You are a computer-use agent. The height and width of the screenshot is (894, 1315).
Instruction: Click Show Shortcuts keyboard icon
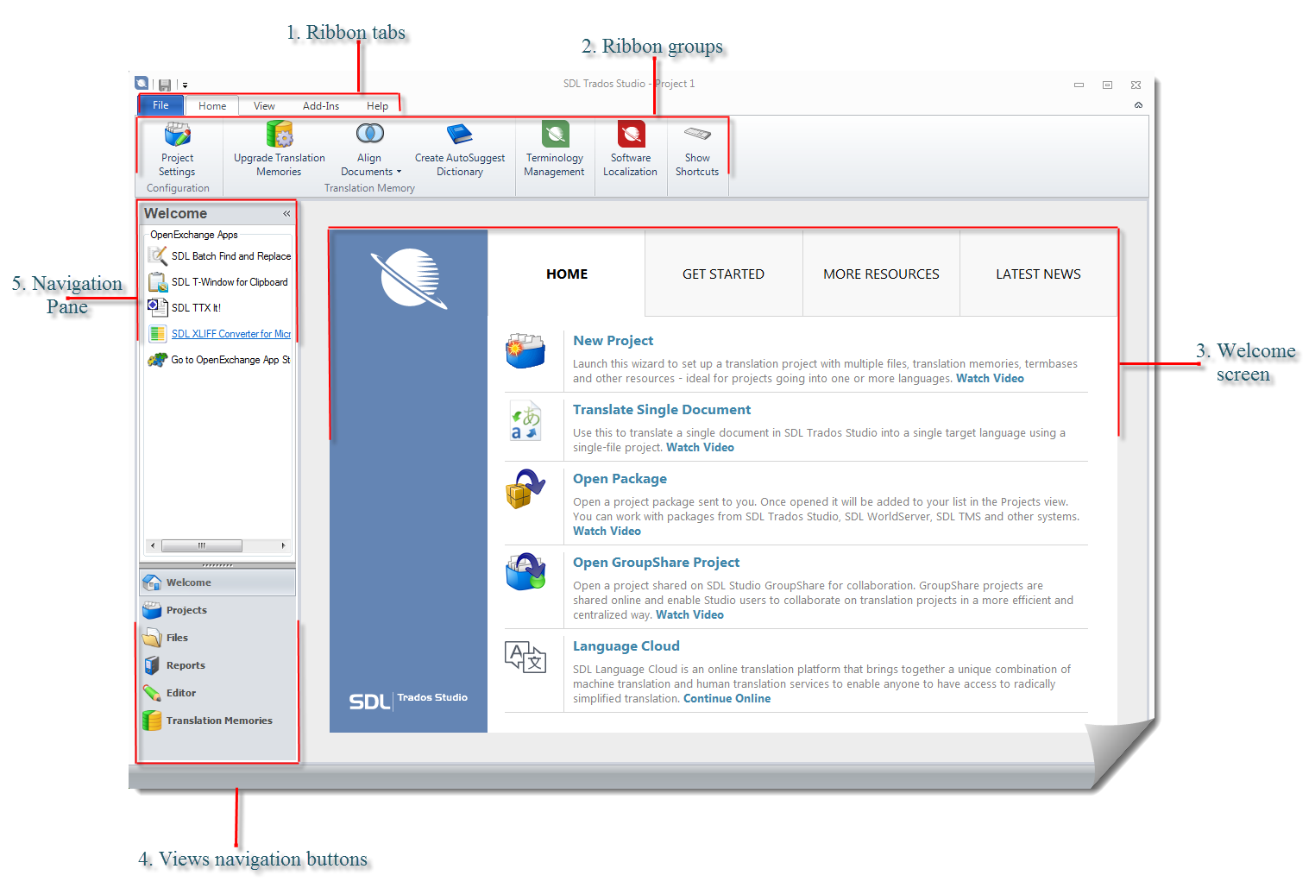[697, 134]
